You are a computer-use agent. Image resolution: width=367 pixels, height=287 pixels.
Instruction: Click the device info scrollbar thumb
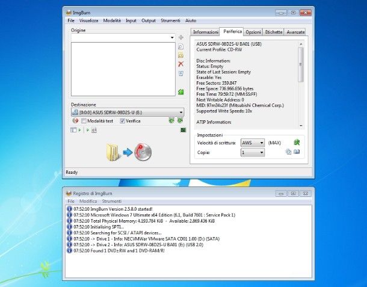[301, 64]
